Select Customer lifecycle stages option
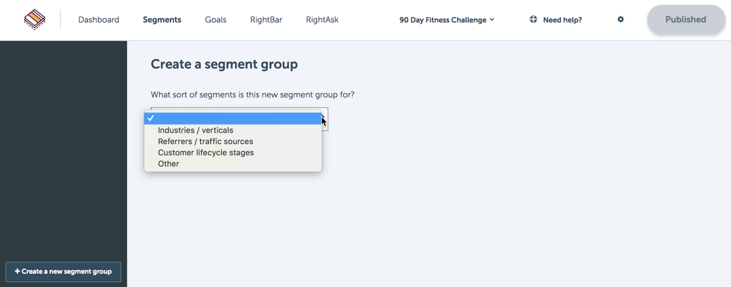The image size is (731, 287). coord(233,153)
